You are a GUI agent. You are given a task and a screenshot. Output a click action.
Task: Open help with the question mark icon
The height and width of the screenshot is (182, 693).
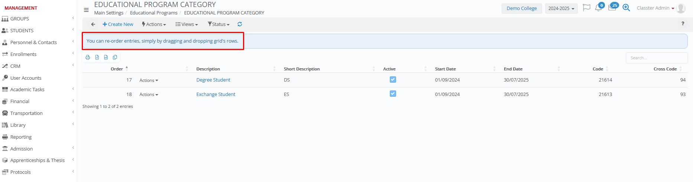click(683, 24)
